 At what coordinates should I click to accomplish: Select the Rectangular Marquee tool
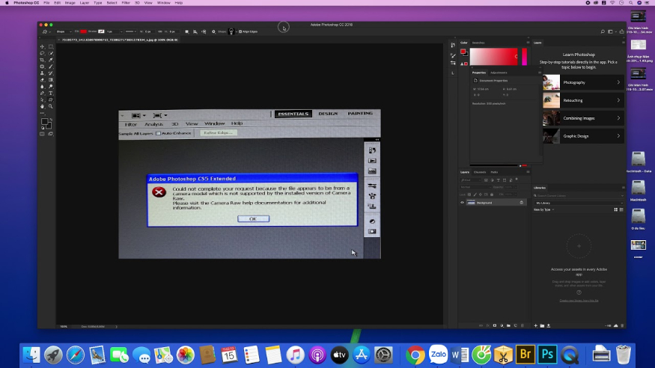[x=51, y=46]
